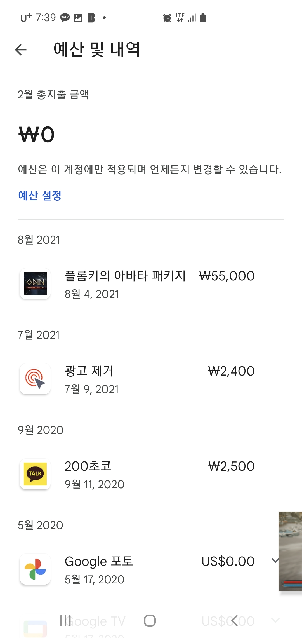The width and height of the screenshot is (302, 638).
Task: Expand the Google 포토 purchase details
Action: (x=275, y=560)
